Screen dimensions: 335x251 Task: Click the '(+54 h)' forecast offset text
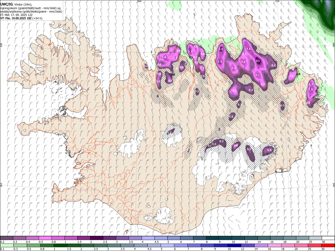click(x=37, y=18)
